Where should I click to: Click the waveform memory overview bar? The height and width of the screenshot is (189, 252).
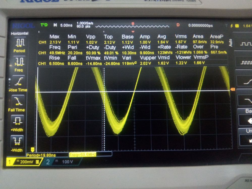click(x=132, y=26)
